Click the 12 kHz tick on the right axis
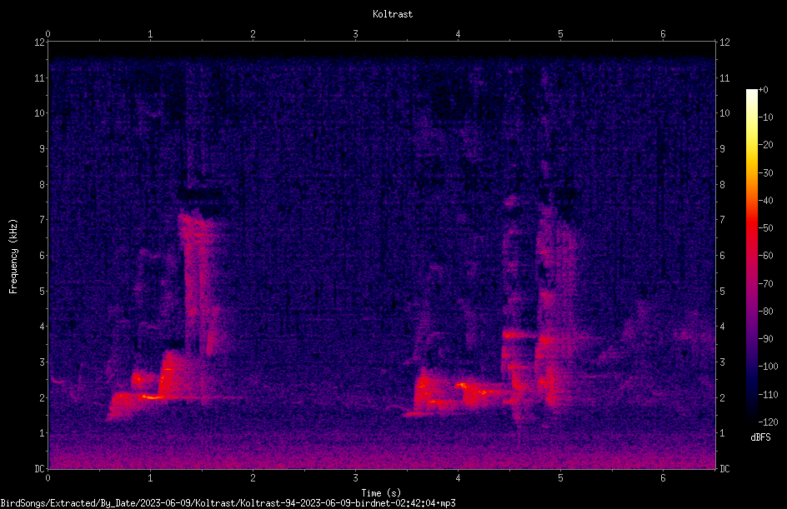The width and height of the screenshot is (787, 509). pyautogui.click(x=724, y=42)
